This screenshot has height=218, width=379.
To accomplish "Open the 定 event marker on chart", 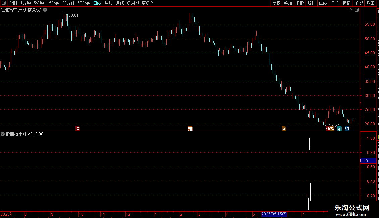I will tap(190, 129).
